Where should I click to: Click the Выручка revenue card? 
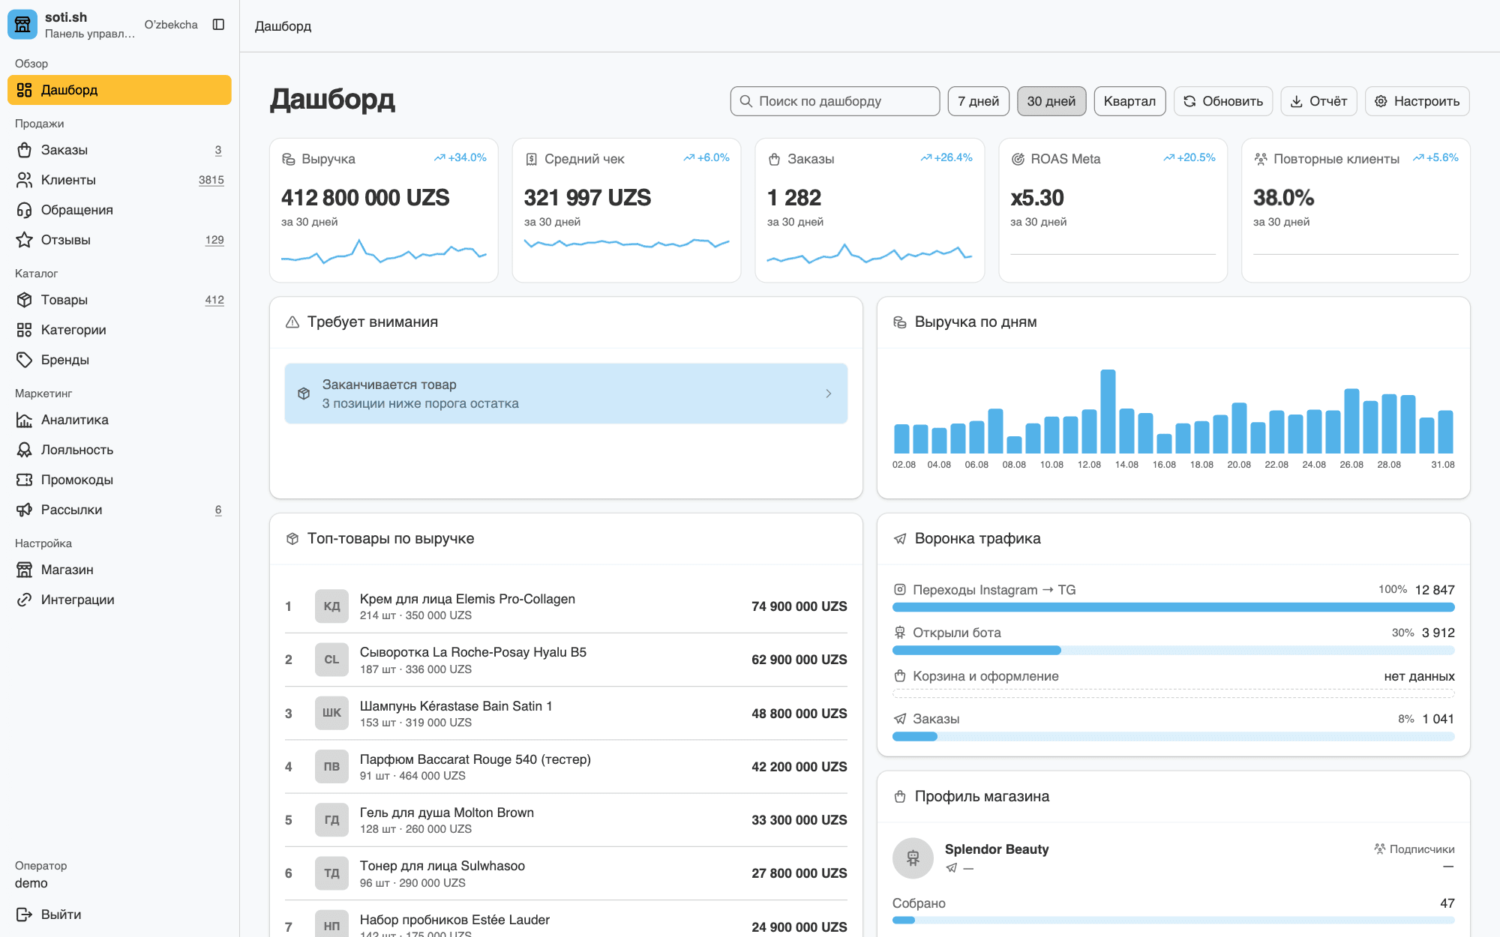383,210
